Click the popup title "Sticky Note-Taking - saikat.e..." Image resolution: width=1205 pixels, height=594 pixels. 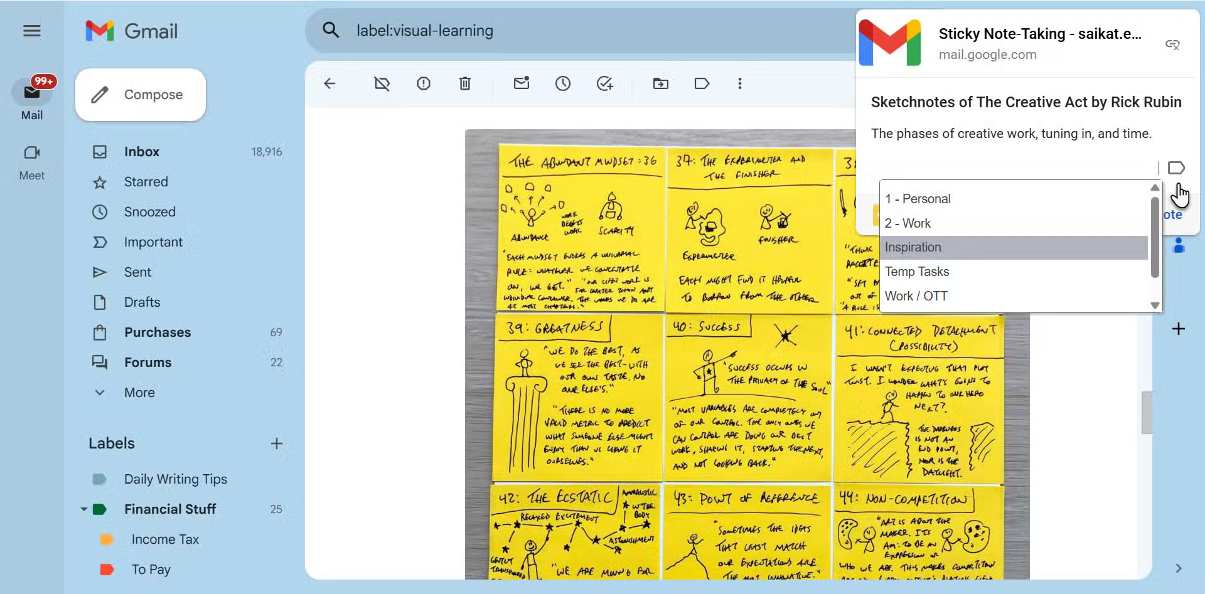tap(1040, 34)
